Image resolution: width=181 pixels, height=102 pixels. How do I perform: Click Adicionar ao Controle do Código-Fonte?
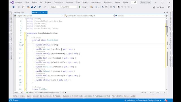(143, 100)
